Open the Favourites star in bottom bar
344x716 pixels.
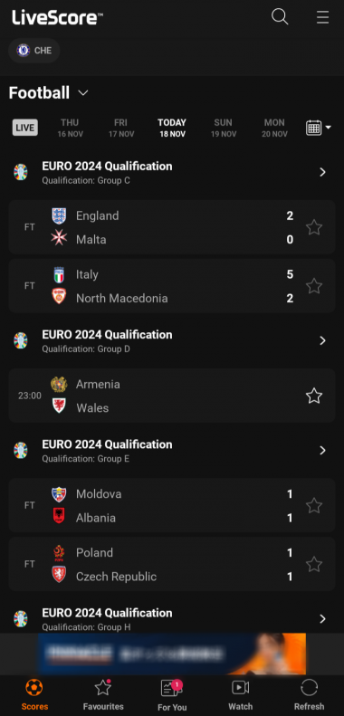(103, 688)
